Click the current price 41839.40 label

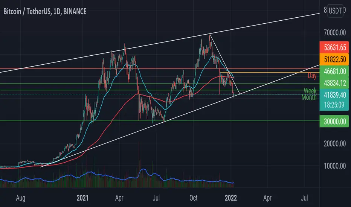(335, 95)
